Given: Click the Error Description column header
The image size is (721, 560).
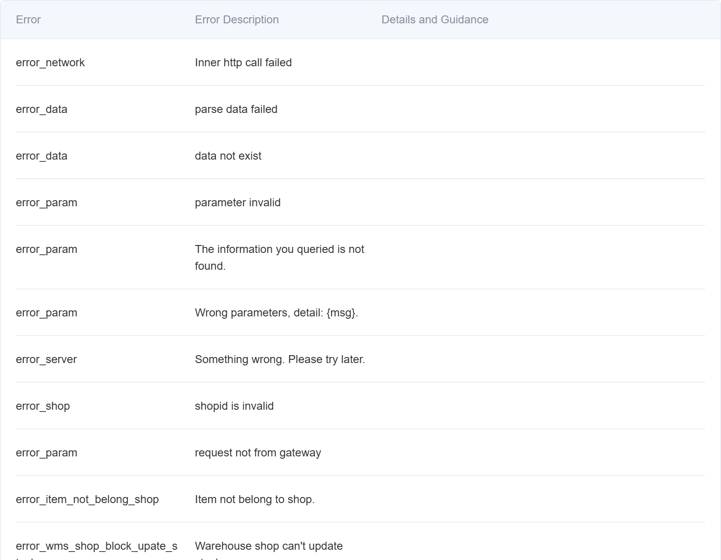Looking at the screenshot, I should tap(237, 20).
